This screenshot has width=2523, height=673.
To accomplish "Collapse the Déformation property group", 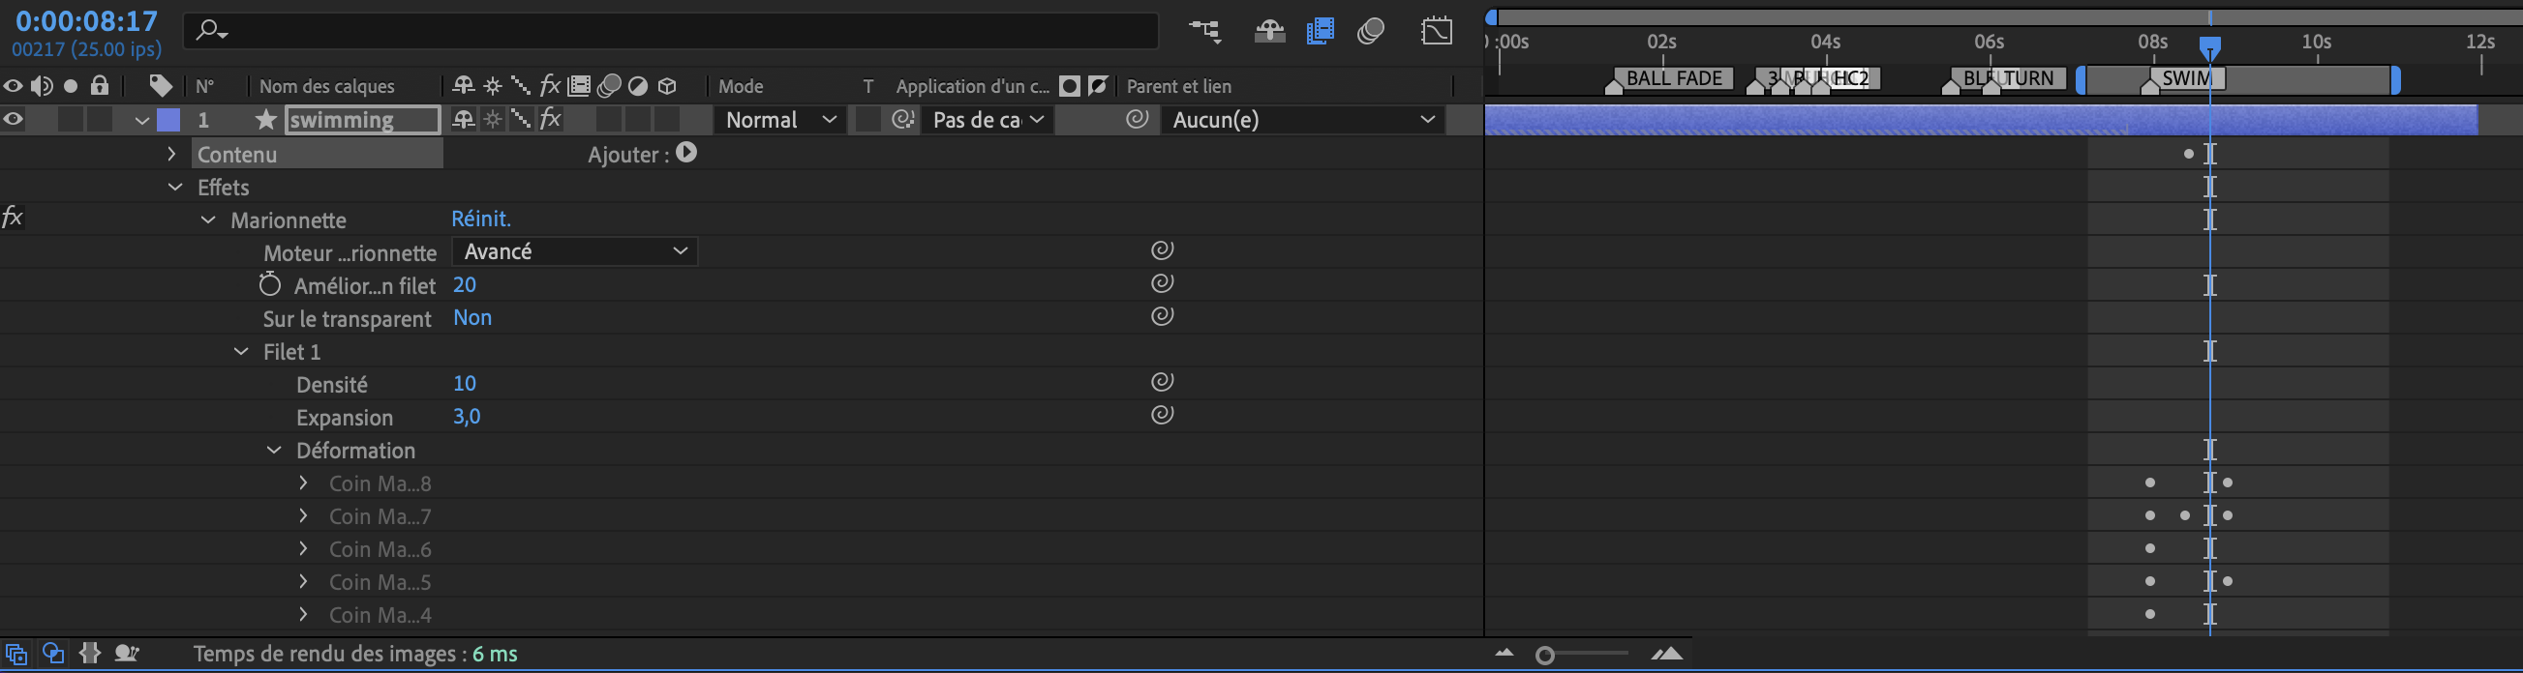I will (274, 450).
